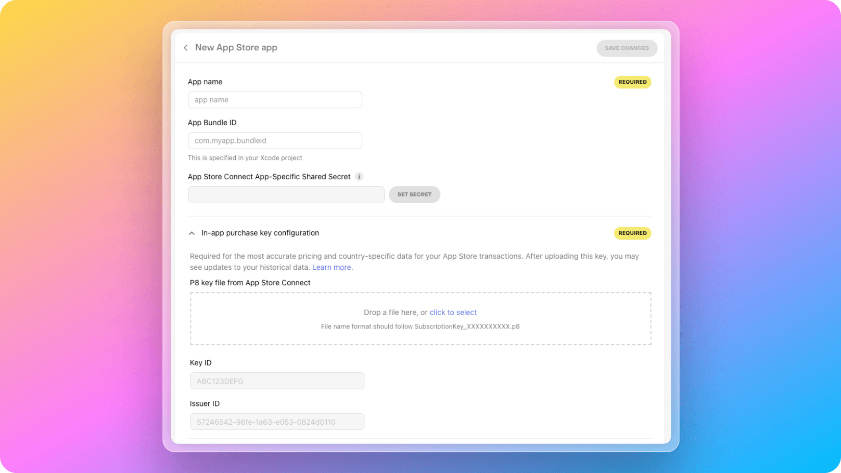This screenshot has width=841, height=473.
Task: Click the App Bundle ID field
Action: pos(275,140)
